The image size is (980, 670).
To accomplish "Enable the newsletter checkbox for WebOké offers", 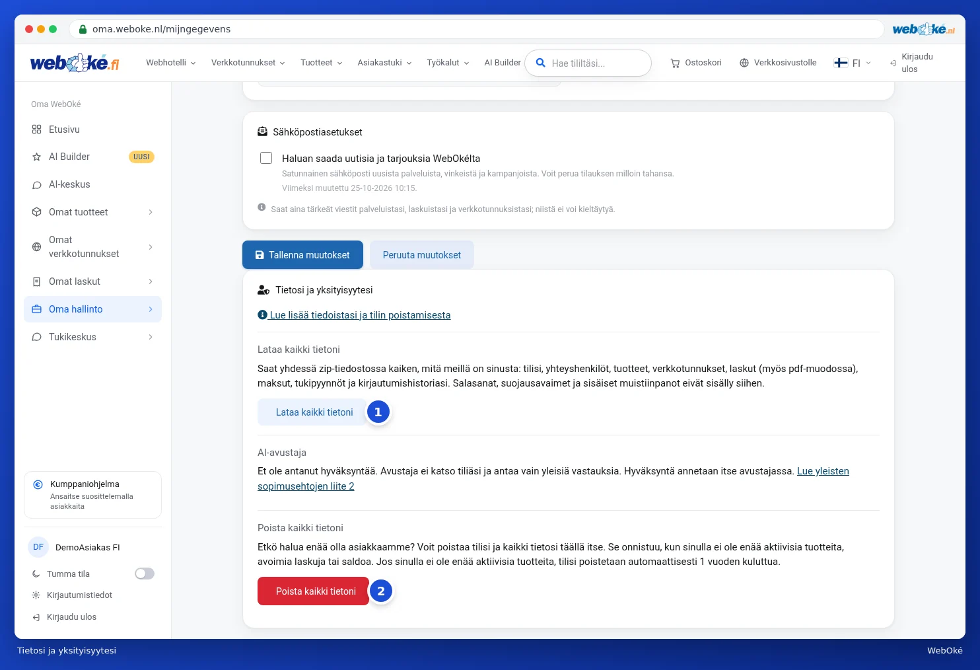I will (266, 158).
